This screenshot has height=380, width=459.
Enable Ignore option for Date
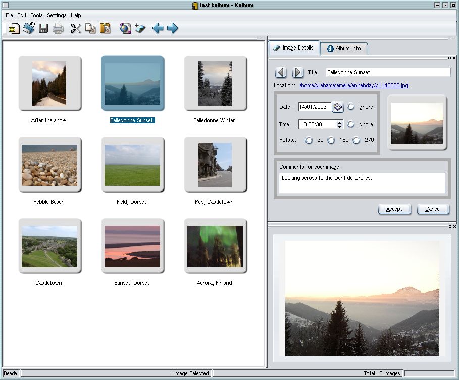[x=351, y=107]
